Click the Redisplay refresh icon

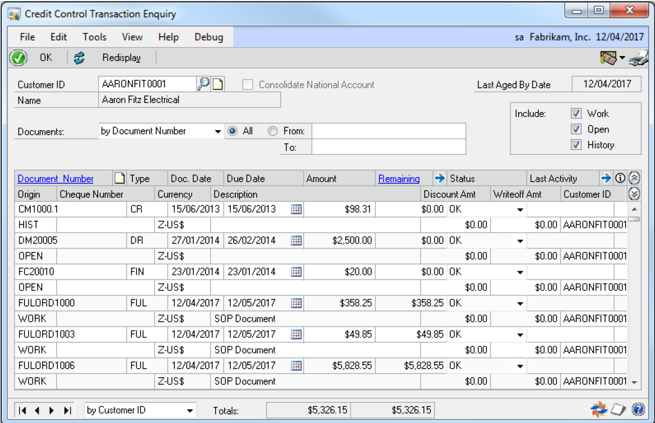coord(80,58)
